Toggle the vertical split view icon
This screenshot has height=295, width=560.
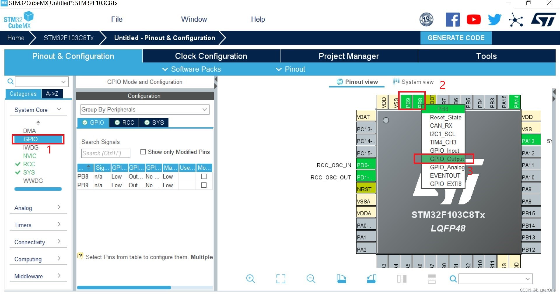(402, 279)
